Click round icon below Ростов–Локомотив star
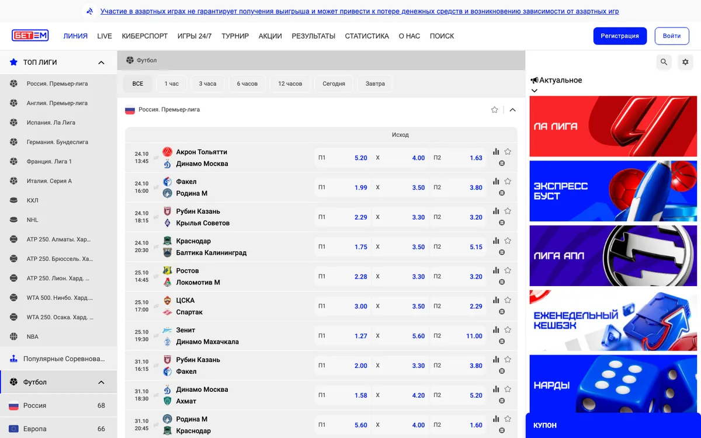Image resolution: width=701 pixels, height=438 pixels. pos(502,282)
